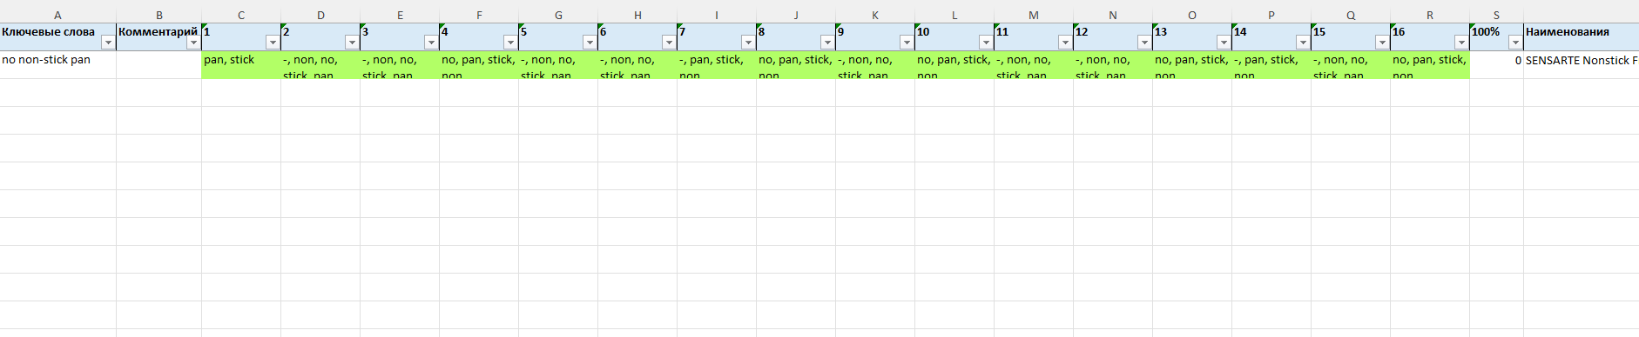Open filter arrow in 100% column header

pos(1515,43)
